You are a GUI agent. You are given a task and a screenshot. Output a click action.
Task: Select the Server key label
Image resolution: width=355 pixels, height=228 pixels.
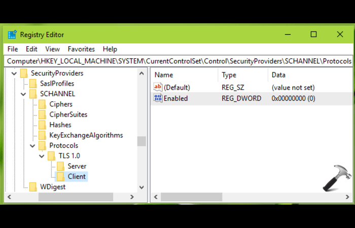(77, 166)
